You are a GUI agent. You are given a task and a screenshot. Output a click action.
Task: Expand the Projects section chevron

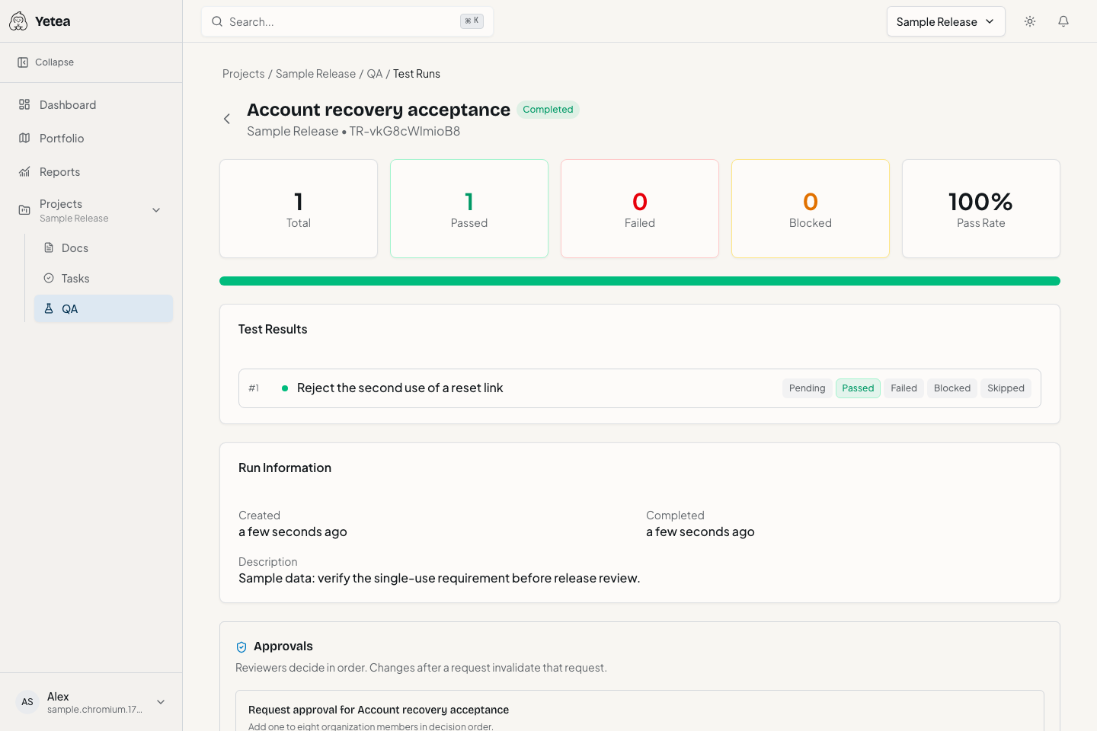[x=156, y=210]
